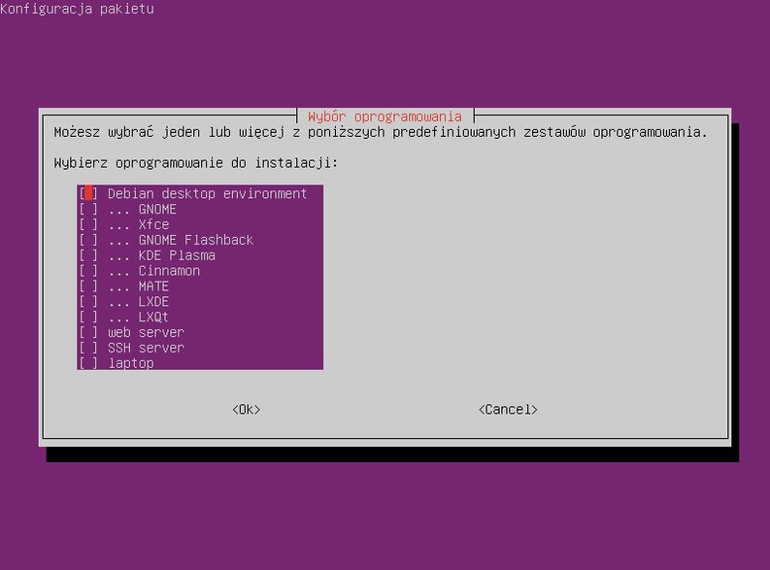Check the Debian desktop environment box
Viewport: 770px width, 570px height.
88,193
